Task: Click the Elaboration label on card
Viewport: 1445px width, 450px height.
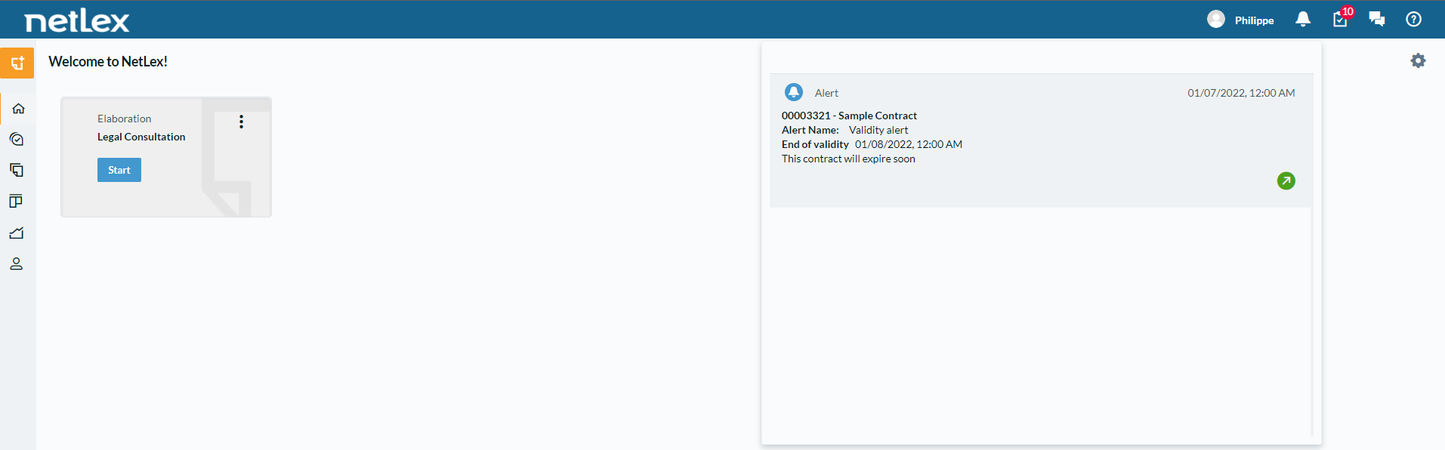Action: pos(125,119)
